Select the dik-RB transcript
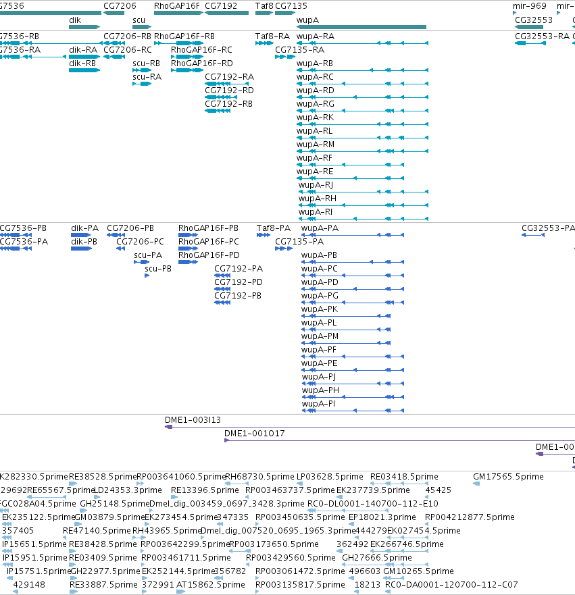The height and width of the screenshot is (595, 575). tap(84, 70)
